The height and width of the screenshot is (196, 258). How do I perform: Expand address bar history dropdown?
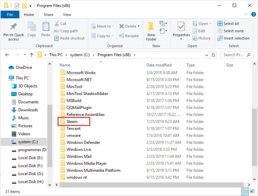(207, 55)
